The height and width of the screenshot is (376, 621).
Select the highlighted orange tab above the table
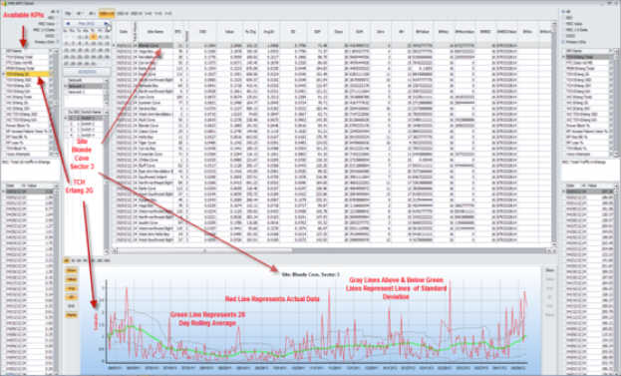coord(107,14)
